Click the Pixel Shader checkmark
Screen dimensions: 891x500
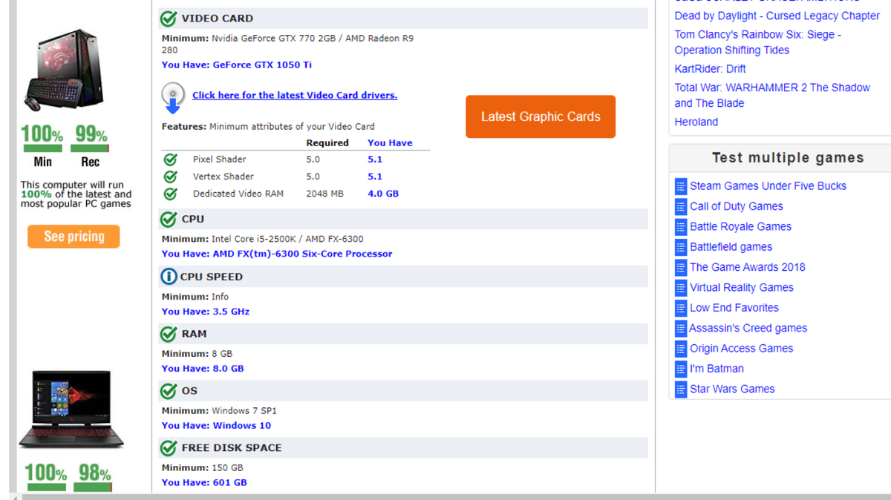170,159
